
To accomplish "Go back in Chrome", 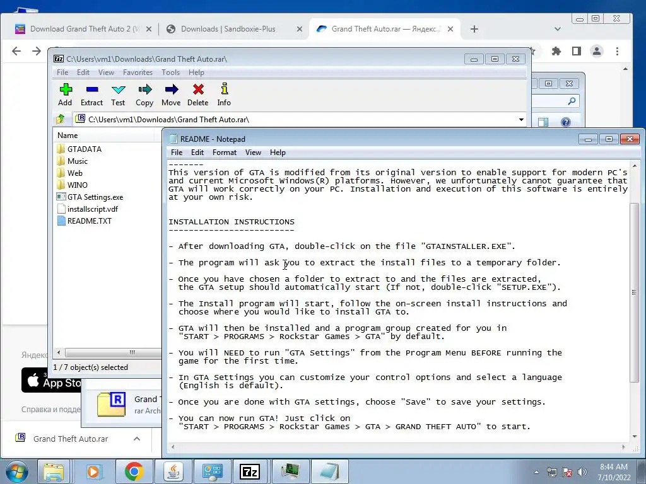I will pos(16,51).
